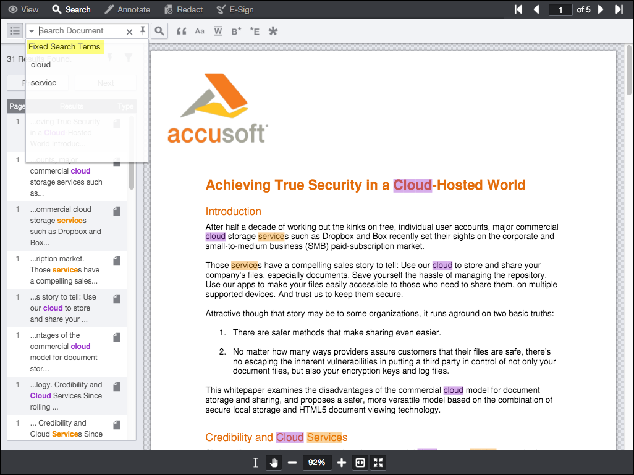Toggle whole word (W) option
634x475 pixels.
click(218, 31)
